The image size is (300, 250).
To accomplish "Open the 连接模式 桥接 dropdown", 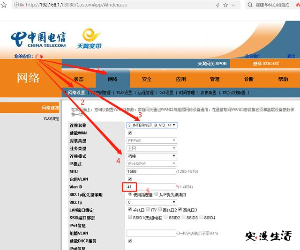I will point(152,156).
